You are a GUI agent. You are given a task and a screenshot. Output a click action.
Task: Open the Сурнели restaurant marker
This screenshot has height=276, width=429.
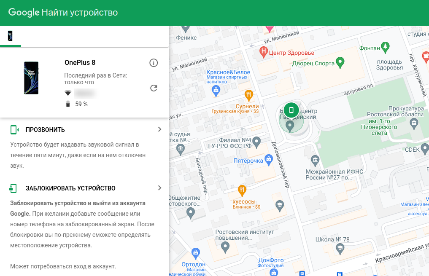[x=249, y=95]
